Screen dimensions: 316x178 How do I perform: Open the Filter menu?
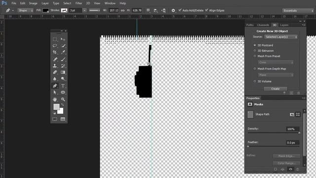tap(79, 3)
